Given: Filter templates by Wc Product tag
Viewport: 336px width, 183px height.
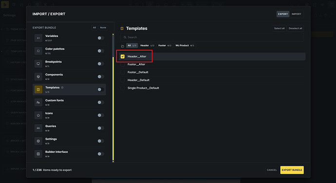Looking at the screenshot, I should 185,45.
